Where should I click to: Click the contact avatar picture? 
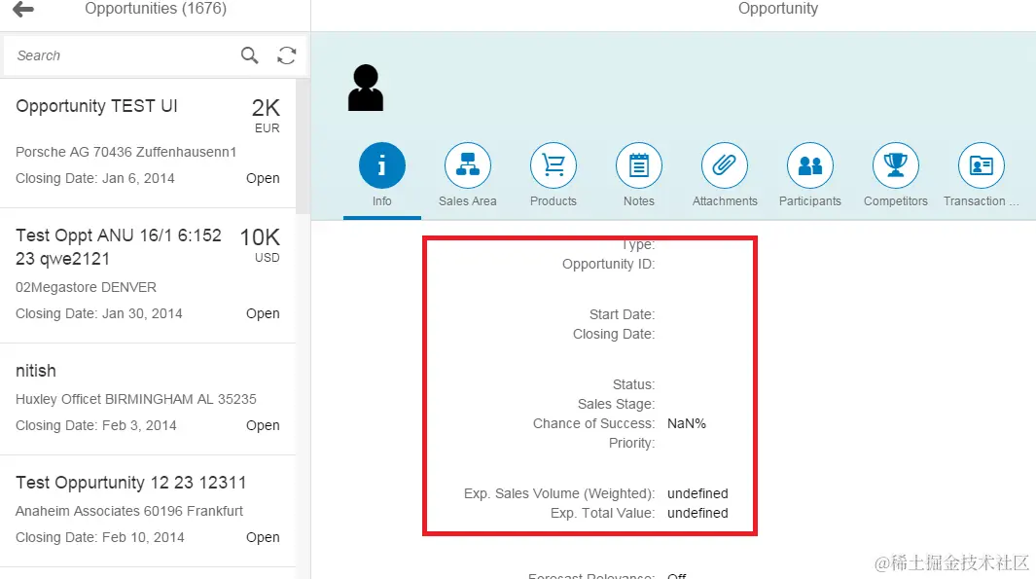pyautogui.click(x=366, y=88)
